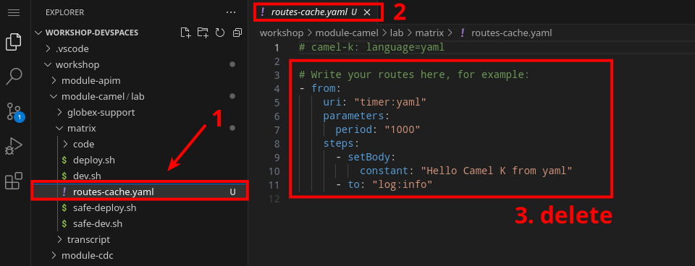Click the "timer:yaml" uri value
The height and width of the screenshot is (266, 695).
[390, 102]
